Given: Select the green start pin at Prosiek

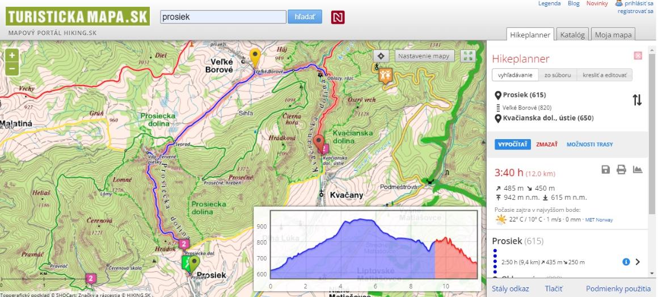Looking at the screenshot, I should point(194,264).
